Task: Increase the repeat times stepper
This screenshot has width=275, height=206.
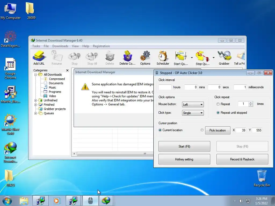Action: 251,103
